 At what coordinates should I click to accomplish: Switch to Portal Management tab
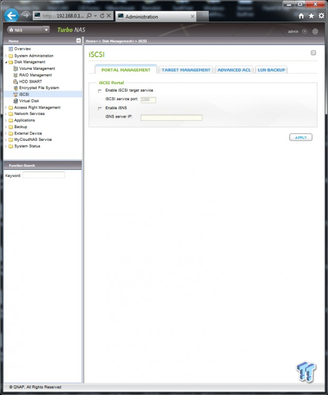click(x=126, y=70)
